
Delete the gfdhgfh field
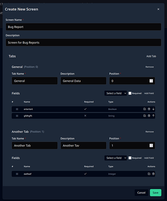pyautogui.click(x=149, y=116)
